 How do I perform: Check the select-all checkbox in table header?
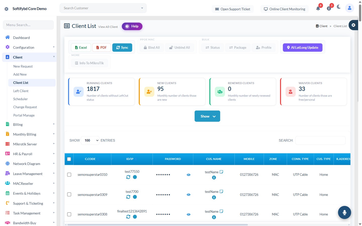coord(69,159)
